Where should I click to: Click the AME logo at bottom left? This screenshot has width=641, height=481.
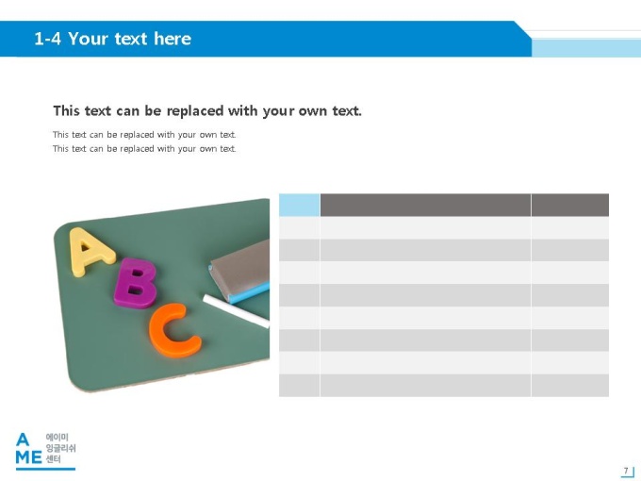point(28,449)
